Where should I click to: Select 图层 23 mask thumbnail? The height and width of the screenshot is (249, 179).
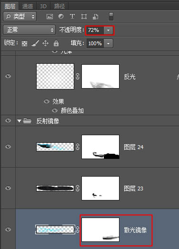coord(100,189)
